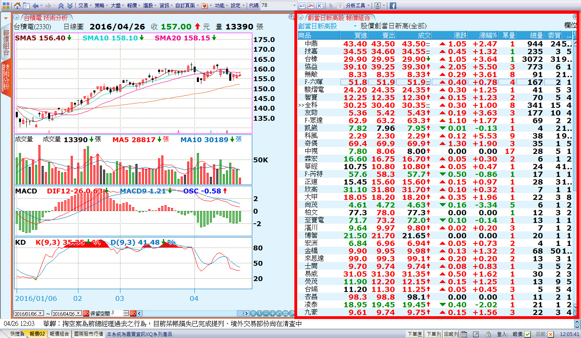Toggle the 回報 red X status box

tap(551, 334)
